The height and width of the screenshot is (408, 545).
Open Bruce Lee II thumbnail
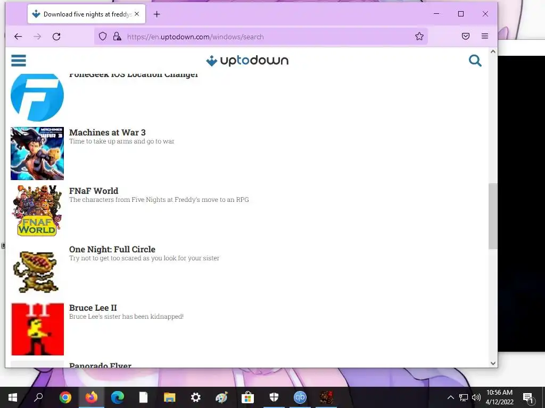pyautogui.click(x=37, y=329)
